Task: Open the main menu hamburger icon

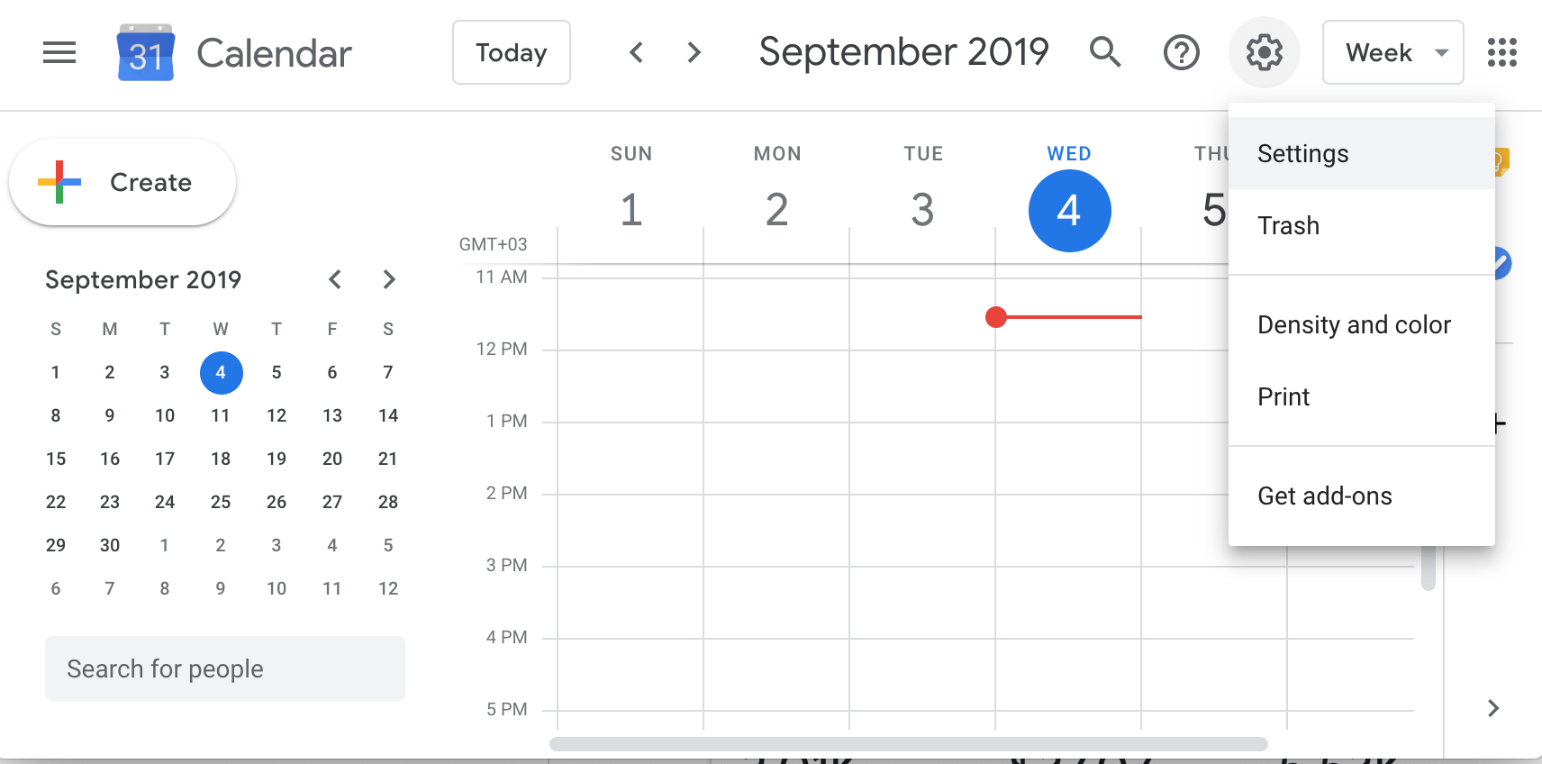Action: point(59,53)
